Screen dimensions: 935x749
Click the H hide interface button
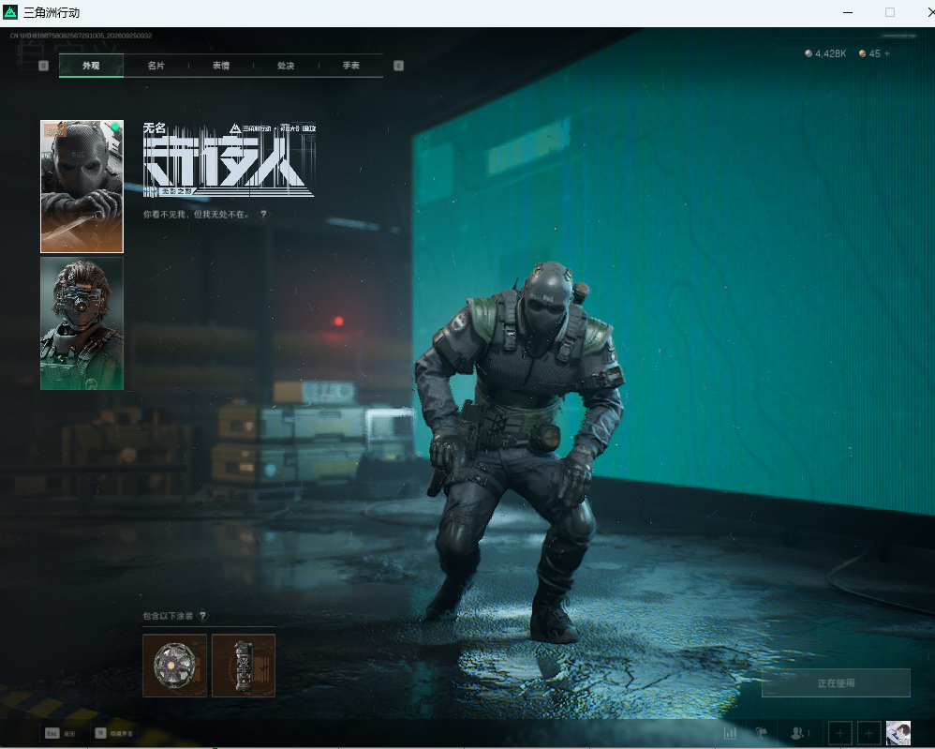point(114,733)
